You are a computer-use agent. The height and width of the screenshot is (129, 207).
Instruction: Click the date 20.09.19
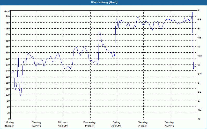click(116, 126)
